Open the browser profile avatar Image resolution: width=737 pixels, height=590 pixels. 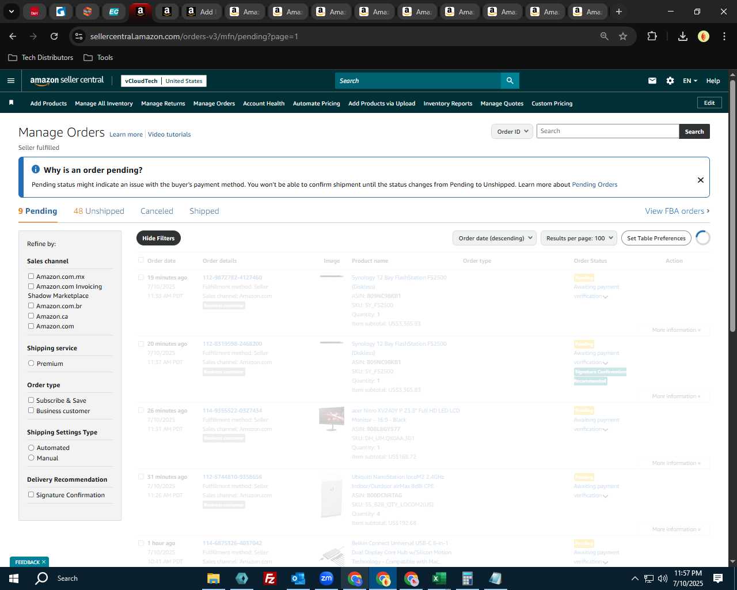[704, 36]
